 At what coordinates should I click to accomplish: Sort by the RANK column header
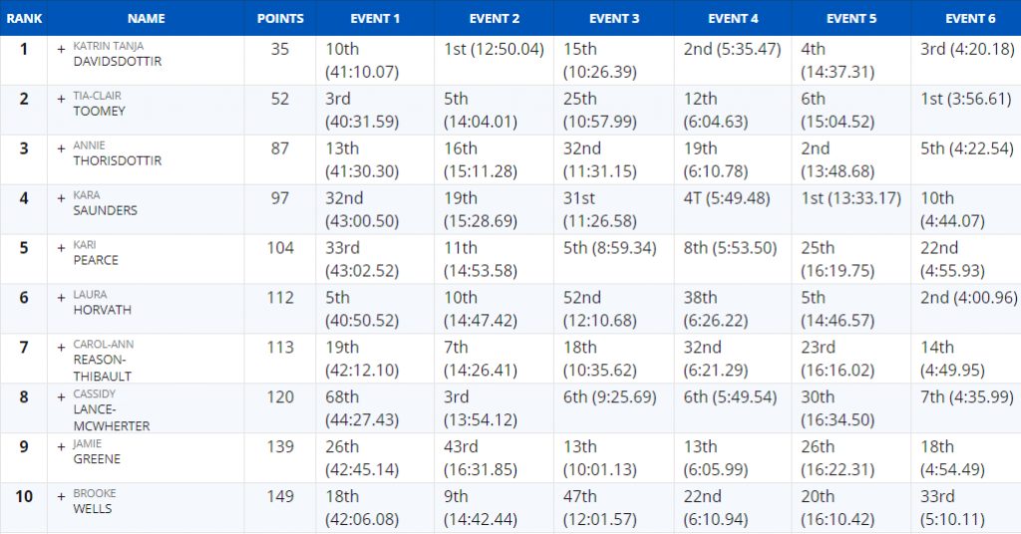pos(24,18)
